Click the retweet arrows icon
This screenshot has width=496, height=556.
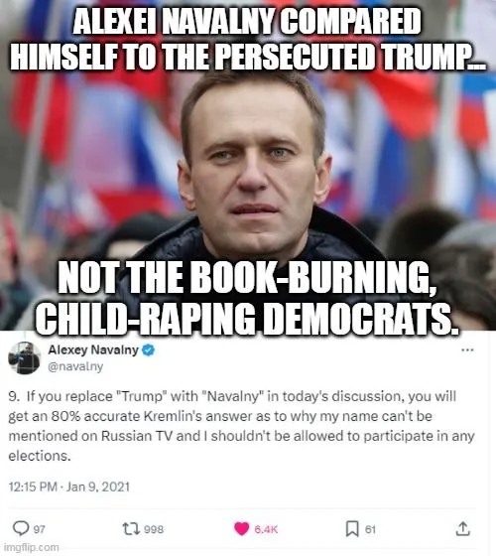point(131,528)
